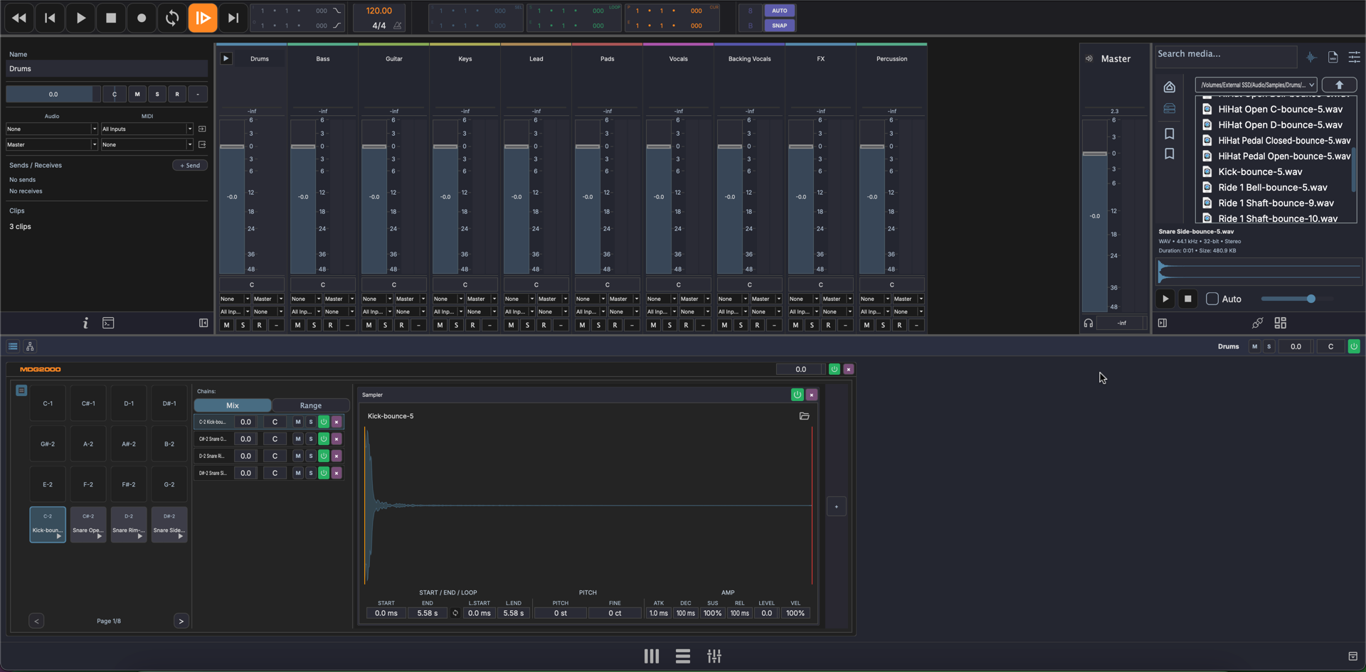Expand the Master output destination dropdown
The image size is (1366, 672).
click(x=51, y=144)
